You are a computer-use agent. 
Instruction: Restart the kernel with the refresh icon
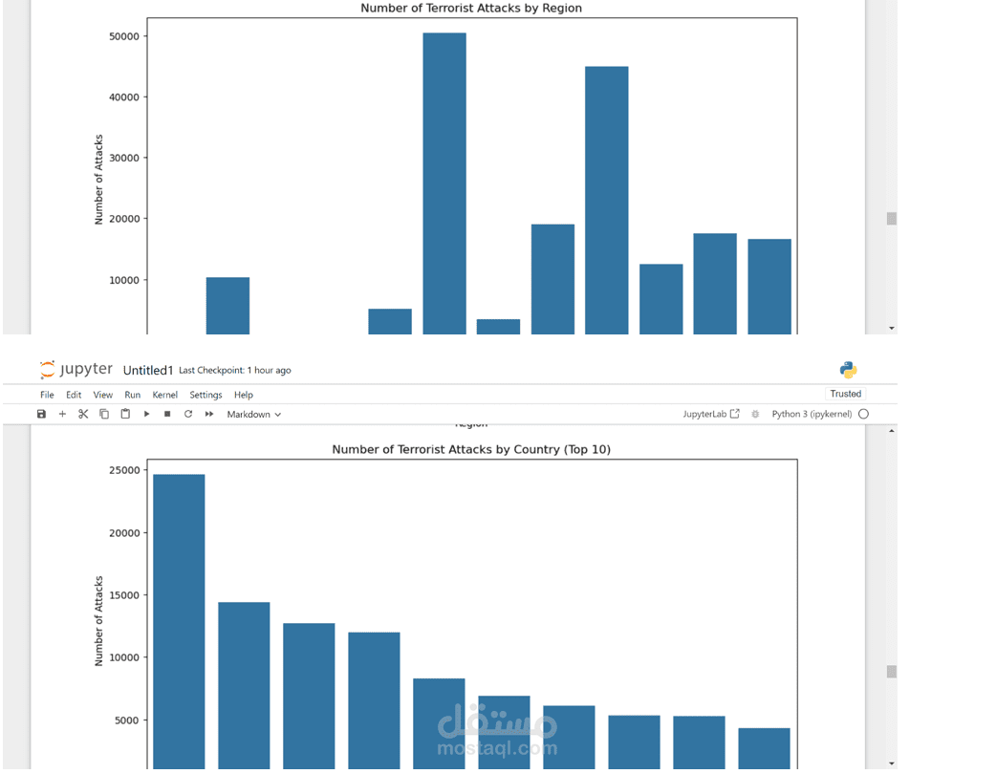187,414
